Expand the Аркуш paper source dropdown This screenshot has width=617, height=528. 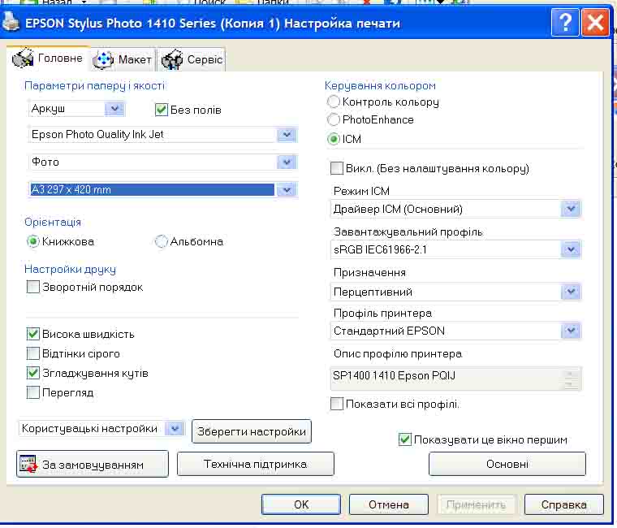[x=114, y=109]
